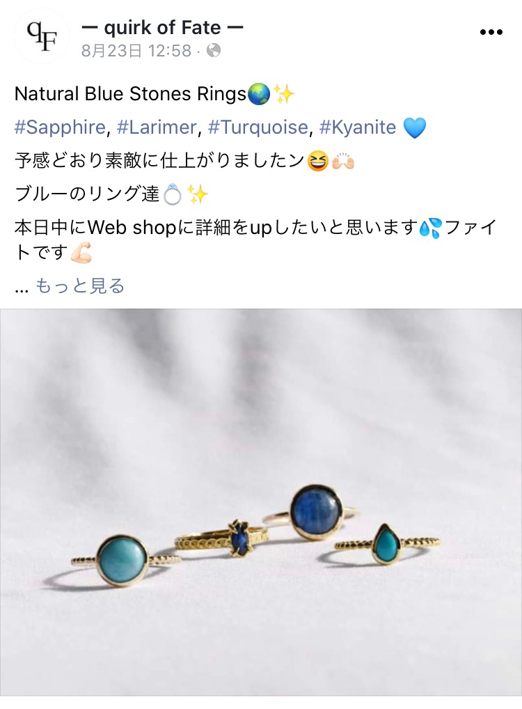Open the #Kyanite hashtag
522x709 pixels.
coord(358,127)
